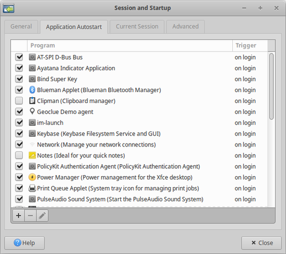Click the Close button
Image resolution: width=286 pixels, height=254 pixels.
pyautogui.click(x=261, y=243)
